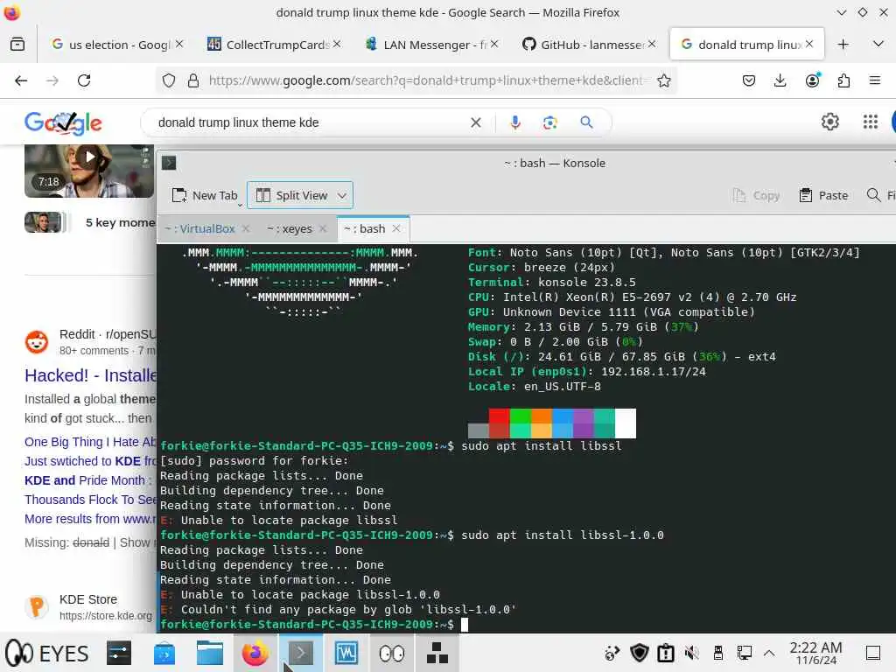Click site security lock icon
Screen dimensions: 896x672
pos(193,80)
